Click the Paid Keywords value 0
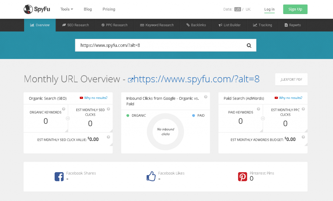 point(240,121)
